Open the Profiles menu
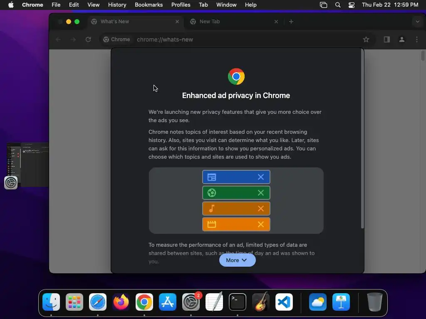The width and height of the screenshot is (426, 319). pos(181,5)
